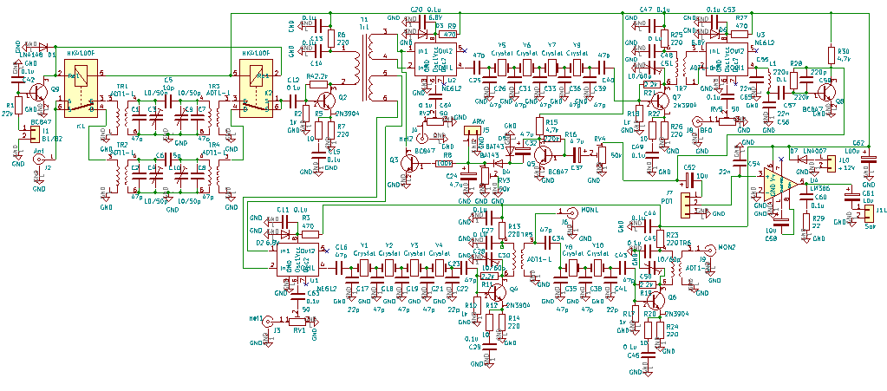Select the NE612 mixer IC U1
Viewport: 887px width, 391px height.
click(x=297, y=260)
